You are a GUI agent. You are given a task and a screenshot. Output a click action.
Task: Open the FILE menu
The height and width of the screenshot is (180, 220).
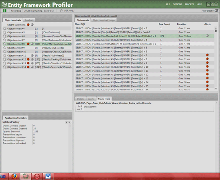168,4
